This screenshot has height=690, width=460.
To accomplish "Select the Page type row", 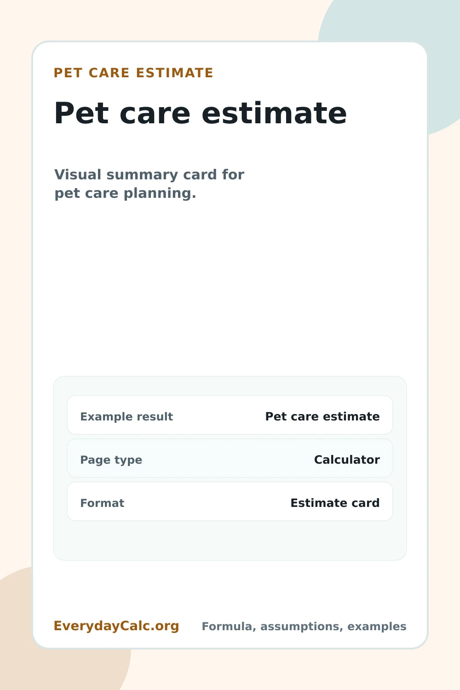I will click(230, 458).
